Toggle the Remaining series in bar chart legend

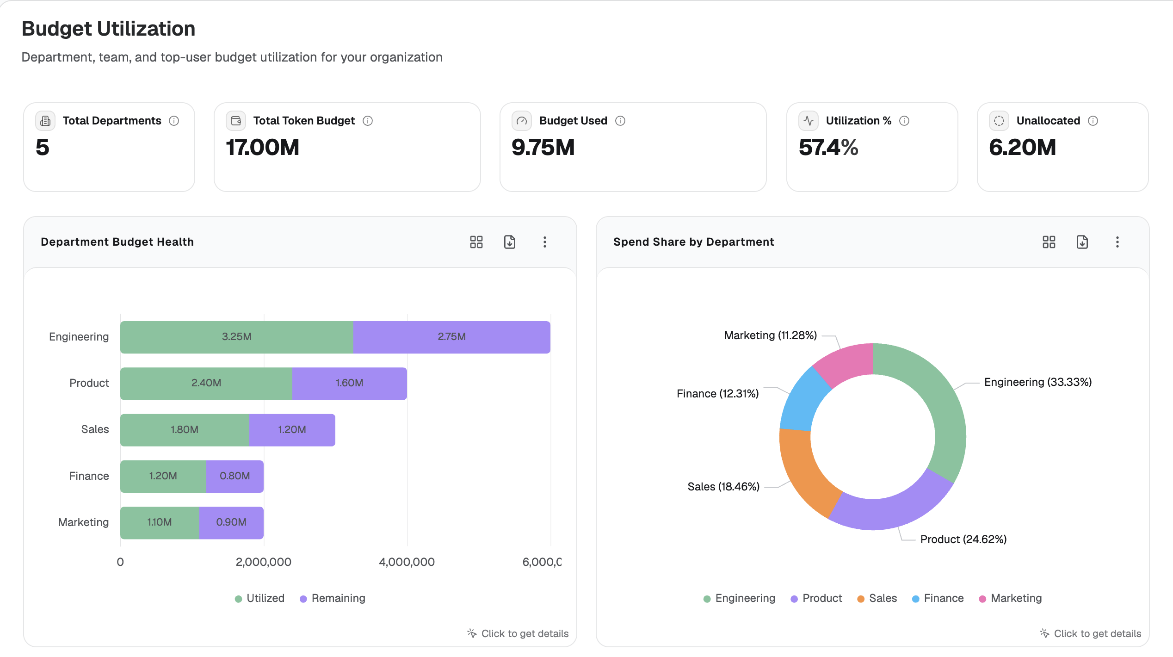(x=333, y=598)
